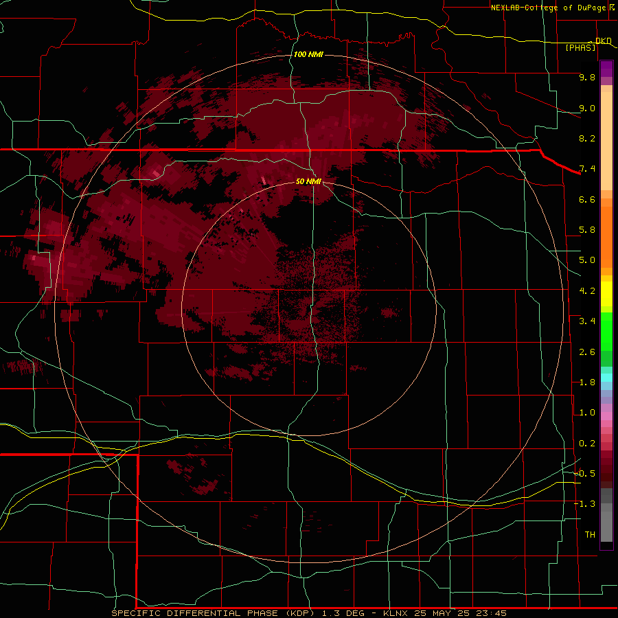Click the "1.3 DEG" elevation text in the footer

coord(342,613)
